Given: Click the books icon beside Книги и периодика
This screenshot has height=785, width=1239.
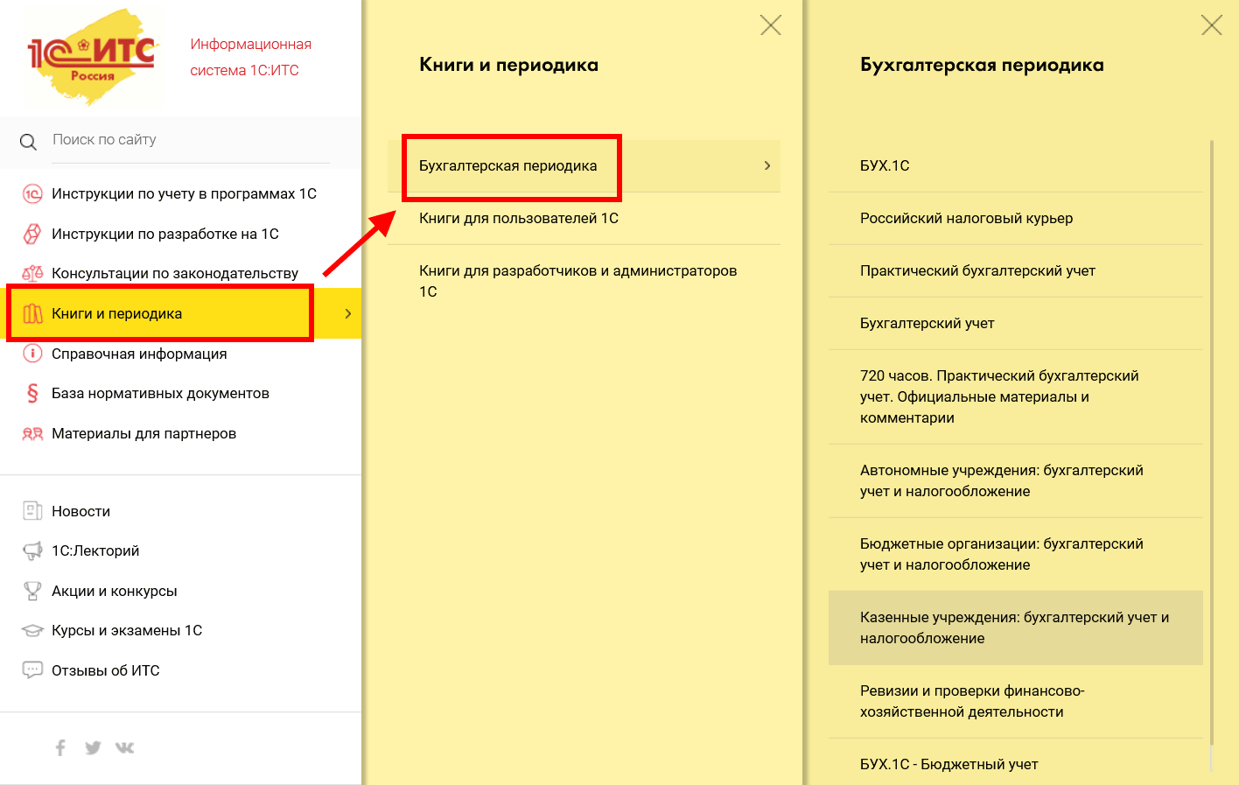Looking at the screenshot, I should (32, 313).
